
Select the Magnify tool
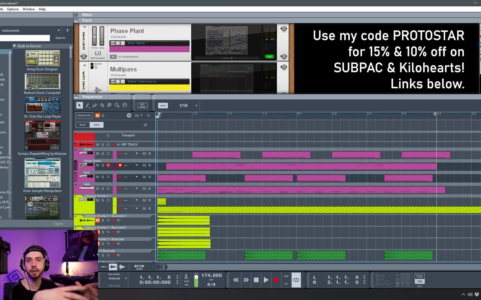[x=117, y=105]
